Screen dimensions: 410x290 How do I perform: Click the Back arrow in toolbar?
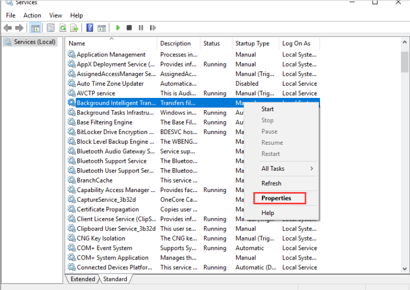pyautogui.click(x=8, y=28)
